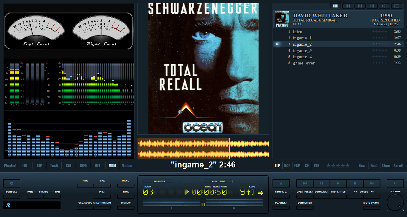Switch to the Playlist tab
407x217 pixels.
[x=10, y=166]
